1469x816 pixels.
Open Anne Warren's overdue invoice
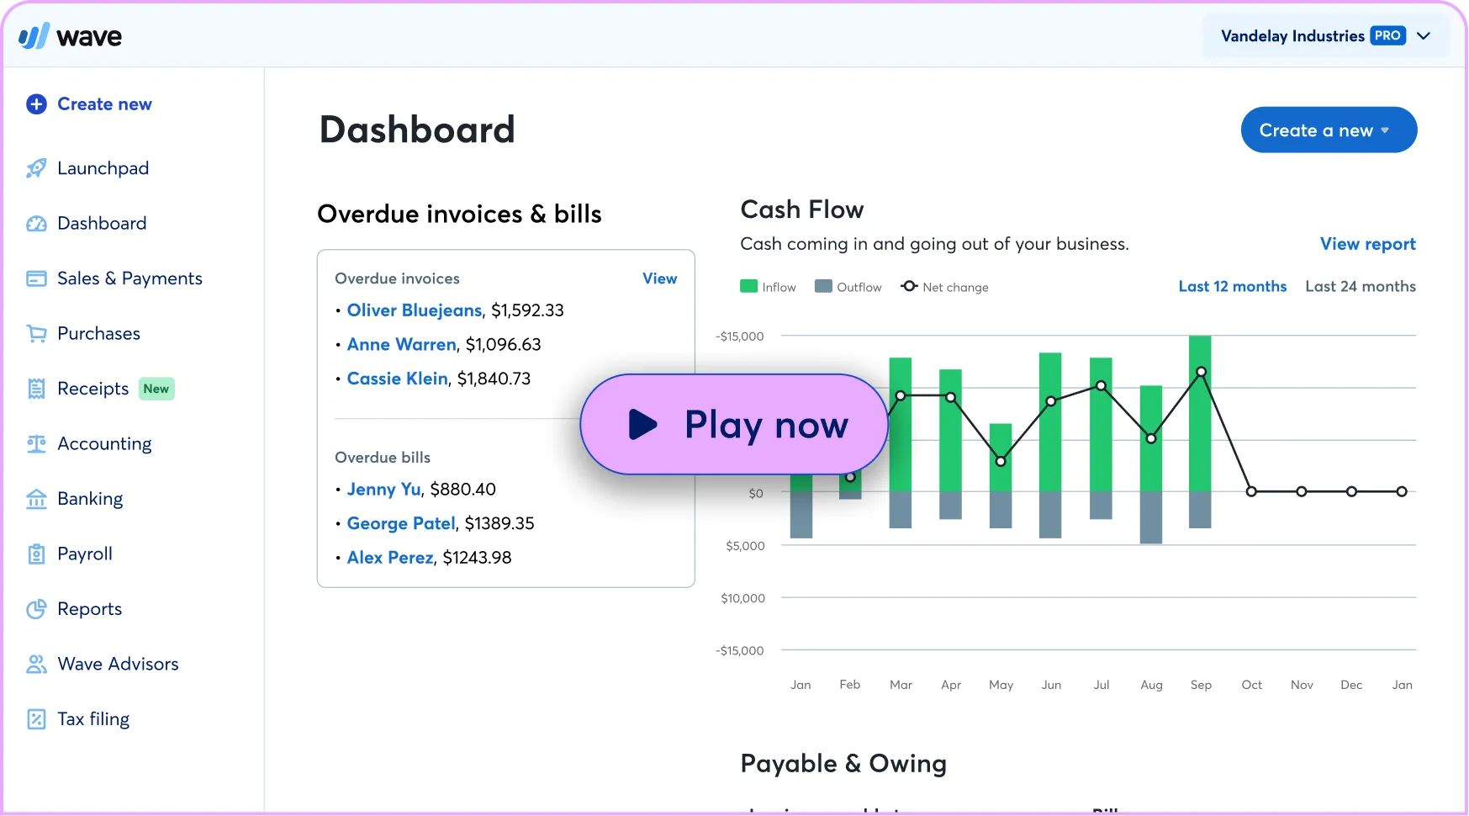(401, 344)
